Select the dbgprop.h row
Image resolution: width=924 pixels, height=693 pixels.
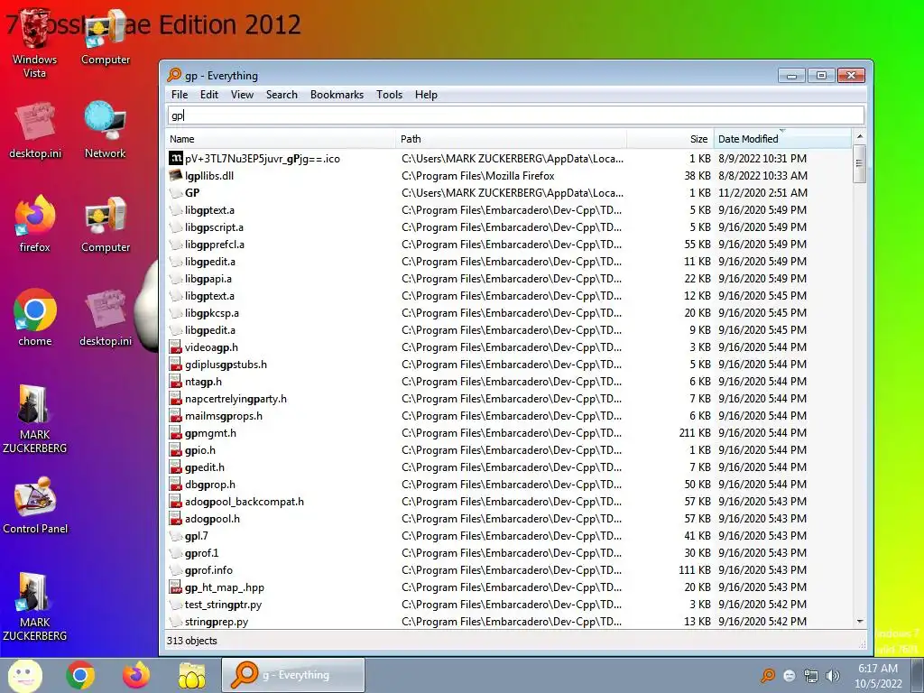[509, 485]
